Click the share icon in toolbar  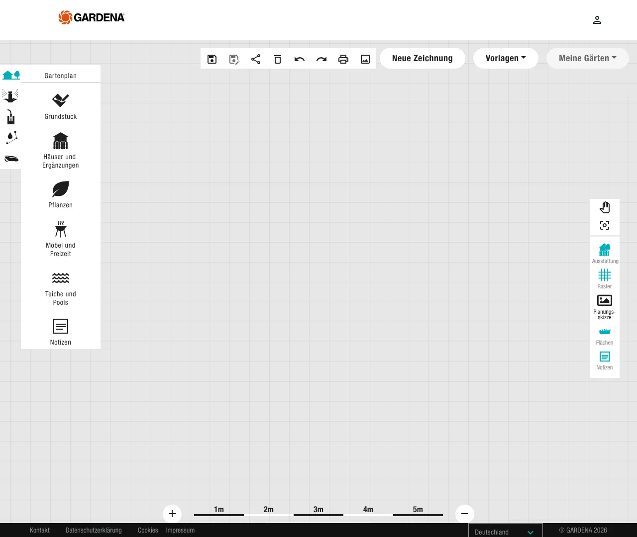(x=256, y=59)
